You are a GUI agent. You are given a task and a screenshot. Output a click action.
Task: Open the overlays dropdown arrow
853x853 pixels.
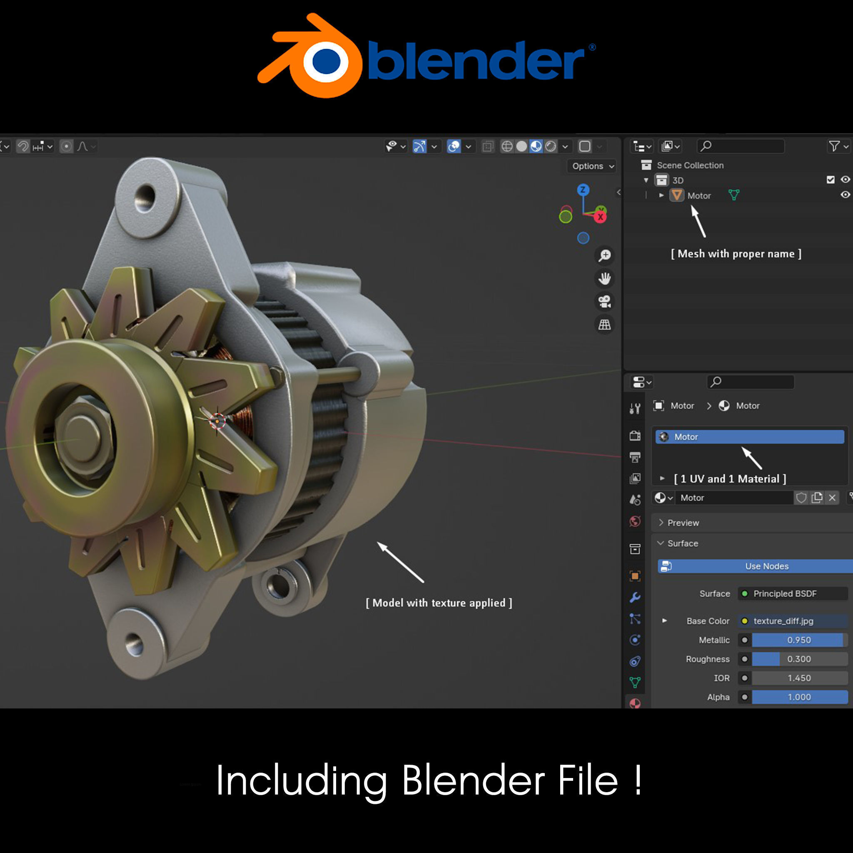coord(469,146)
